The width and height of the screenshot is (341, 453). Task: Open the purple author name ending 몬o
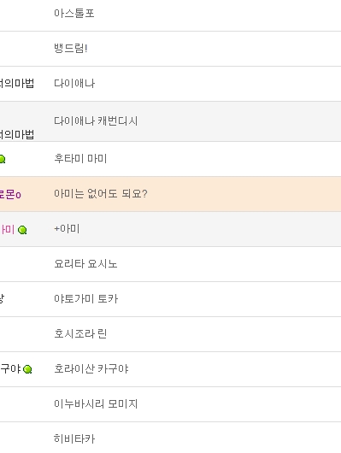[x=10, y=194]
